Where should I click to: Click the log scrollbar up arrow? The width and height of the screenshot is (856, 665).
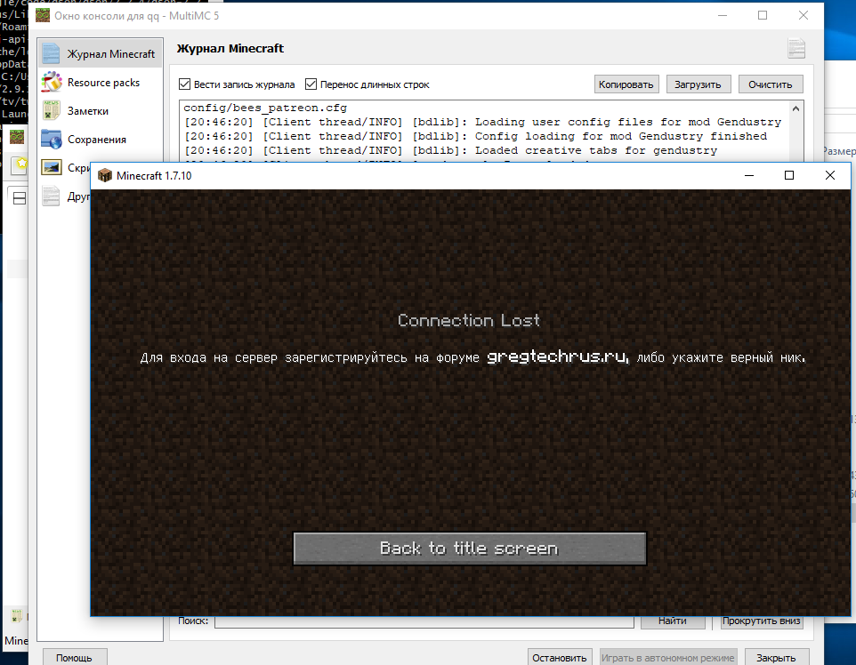click(x=796, y=108)
